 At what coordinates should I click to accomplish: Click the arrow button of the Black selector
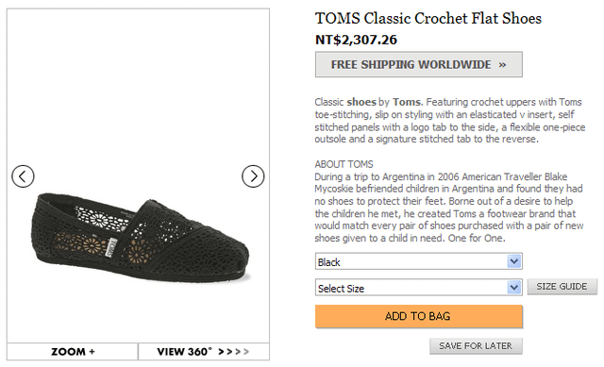(x=513, y=262)
